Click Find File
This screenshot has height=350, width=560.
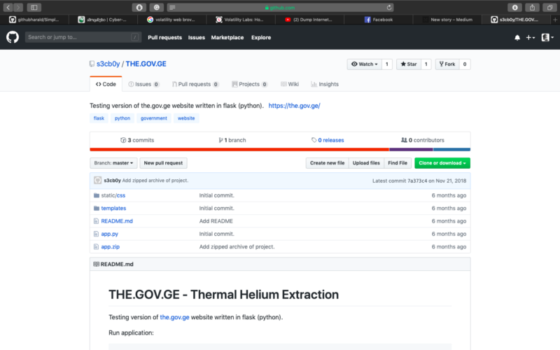(x=398, y=163)
